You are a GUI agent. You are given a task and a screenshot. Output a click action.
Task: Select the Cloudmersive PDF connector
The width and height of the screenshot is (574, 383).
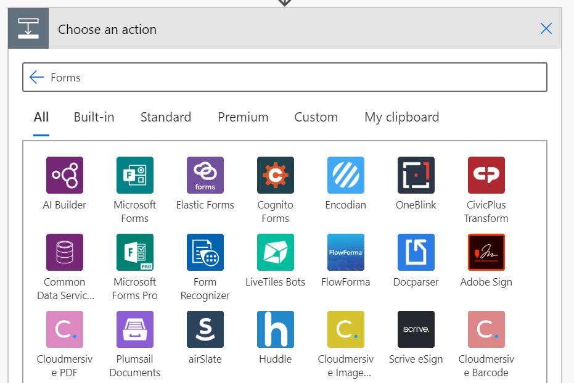tap(65, 329)
